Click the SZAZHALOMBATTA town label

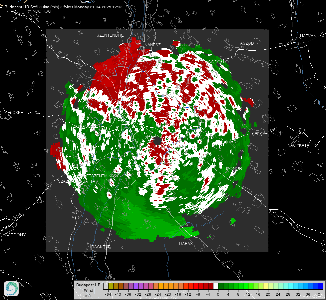pos(77,181)
